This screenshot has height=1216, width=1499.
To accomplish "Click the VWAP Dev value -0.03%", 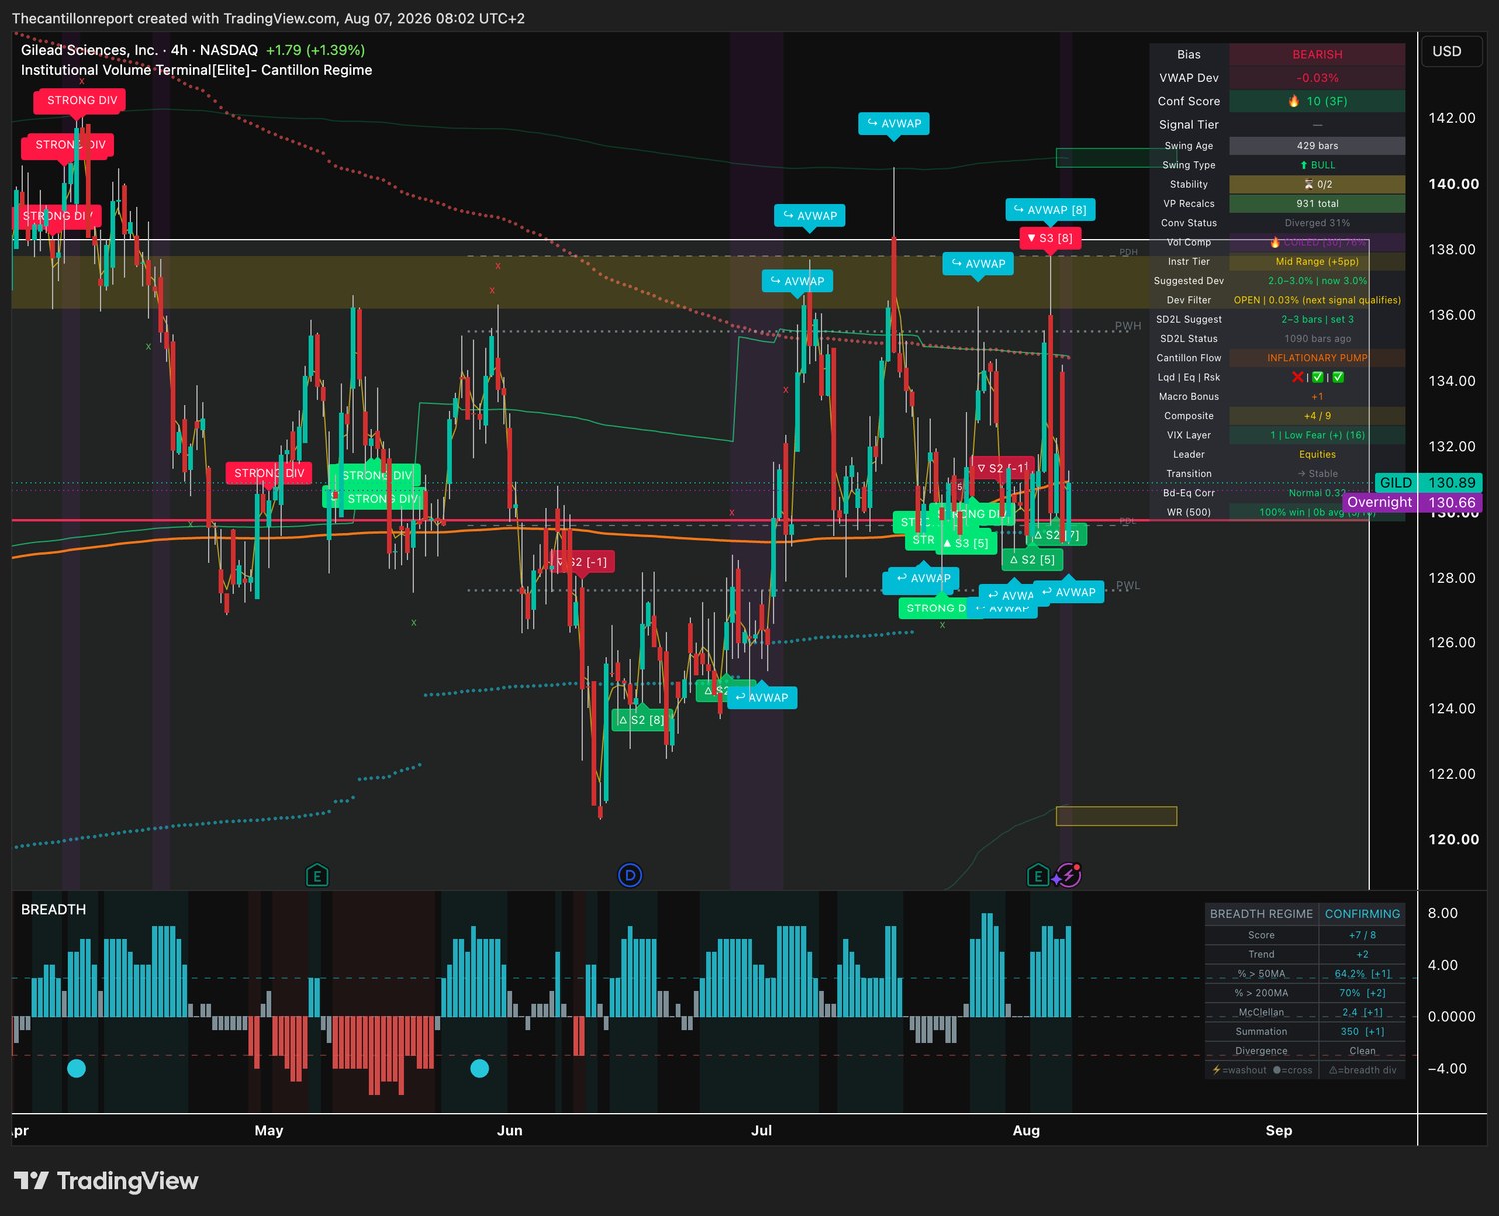I will pyautogui.click(x=1317, y=78).
